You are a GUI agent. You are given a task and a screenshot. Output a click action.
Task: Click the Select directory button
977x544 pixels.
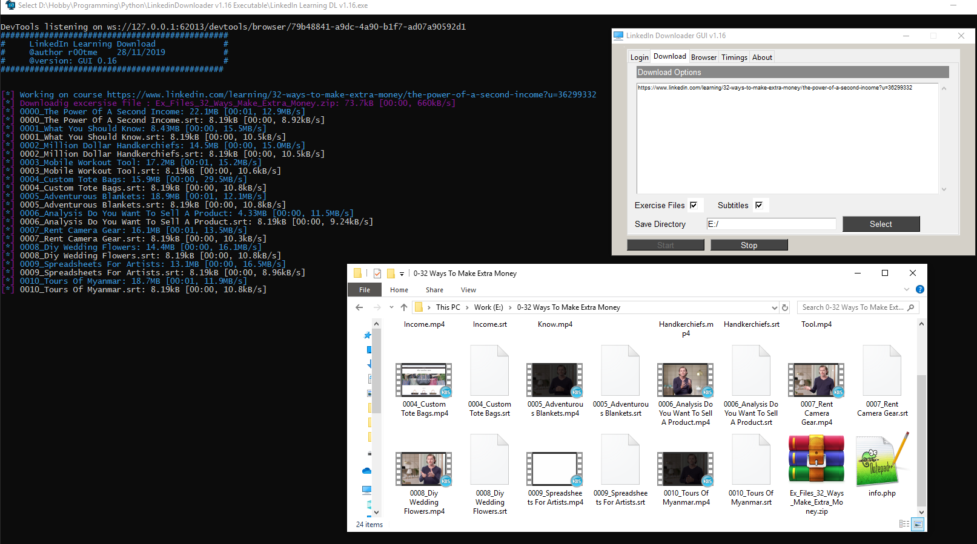coord(881,224)
